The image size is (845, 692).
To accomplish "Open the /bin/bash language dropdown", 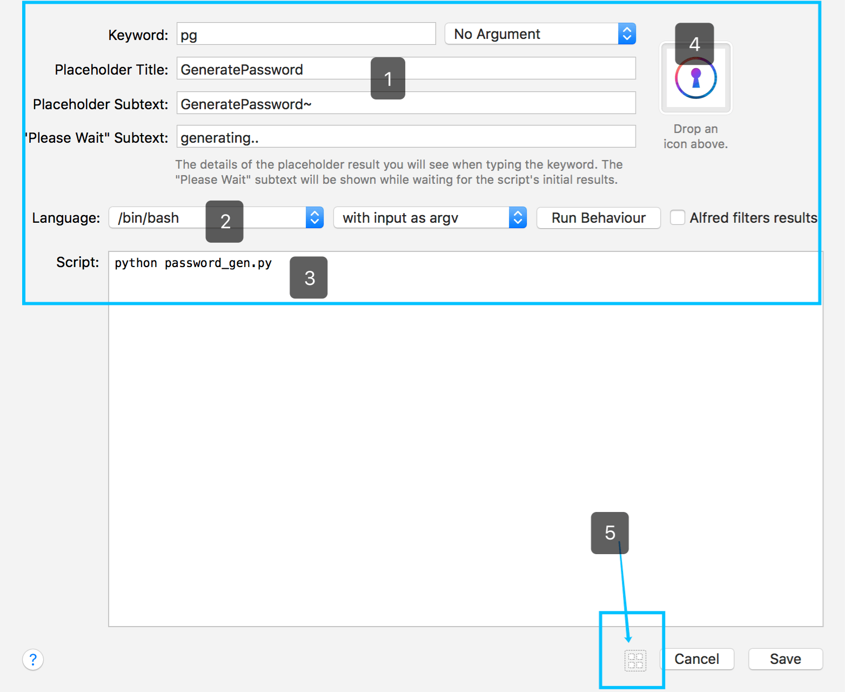I will pyautogui.click(x=216, y=217).
